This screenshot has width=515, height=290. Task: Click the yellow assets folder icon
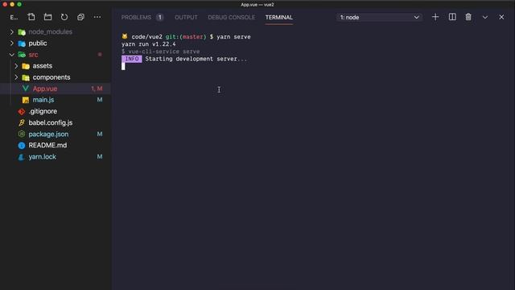tap(26, 66)
